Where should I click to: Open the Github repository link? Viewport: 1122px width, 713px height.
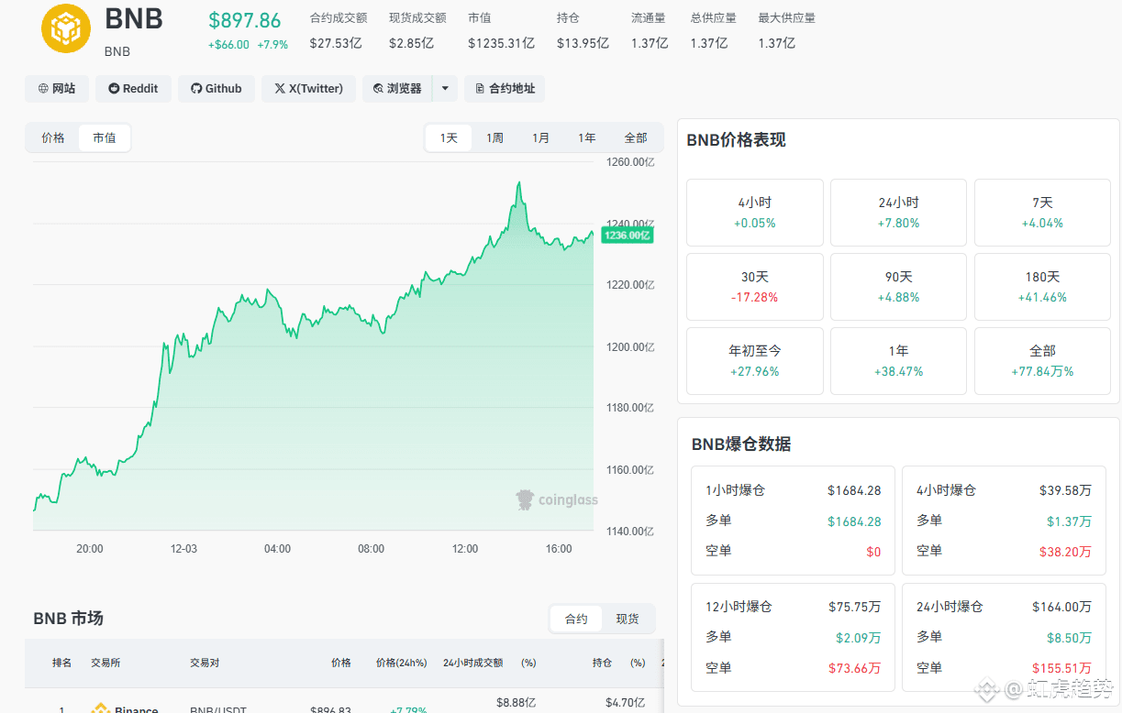pyautogui.click(x=217, y=89)
